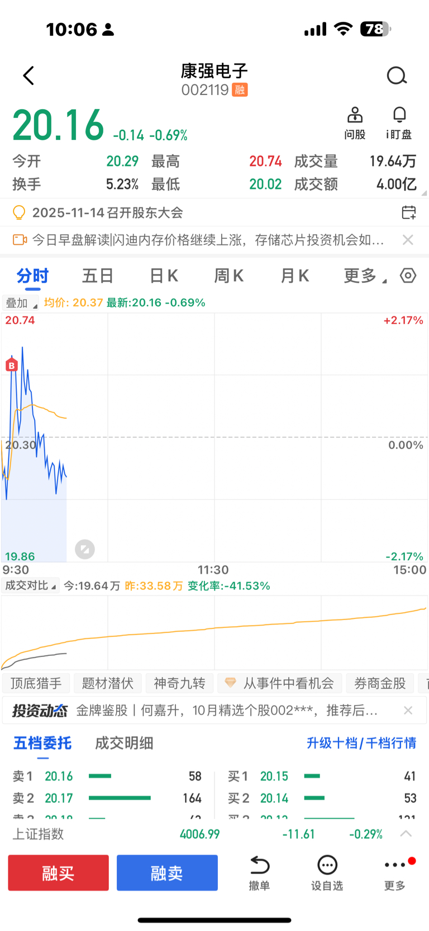This screenshot has height=931, width=429.
Task: Open the 成交对比 volume comparison dropdown
Action: point(30,586)
